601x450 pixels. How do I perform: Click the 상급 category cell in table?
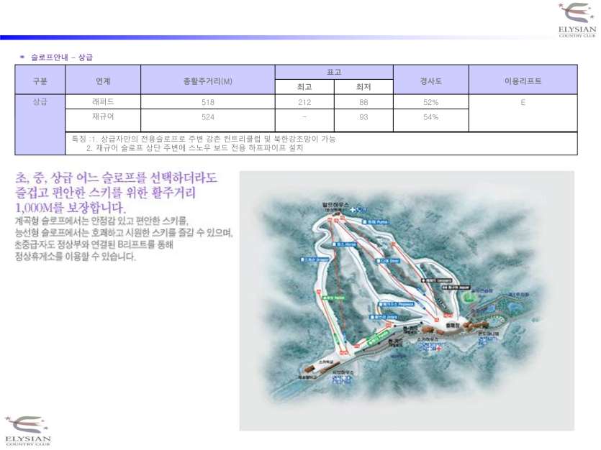pyautogui.click(x=40, y=102)
